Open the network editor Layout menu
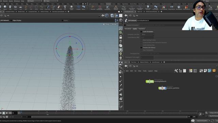 [x=150, y=71]
